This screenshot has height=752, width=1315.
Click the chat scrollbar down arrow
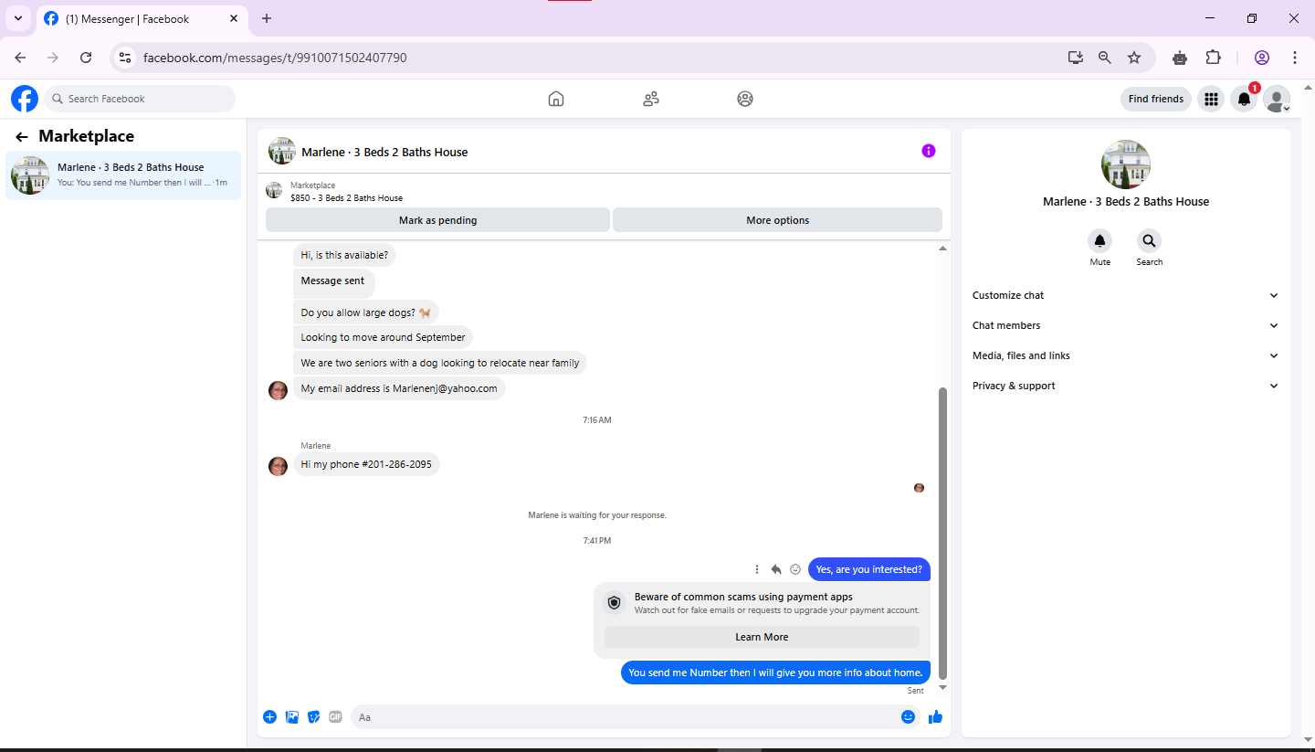pos(943,687)
